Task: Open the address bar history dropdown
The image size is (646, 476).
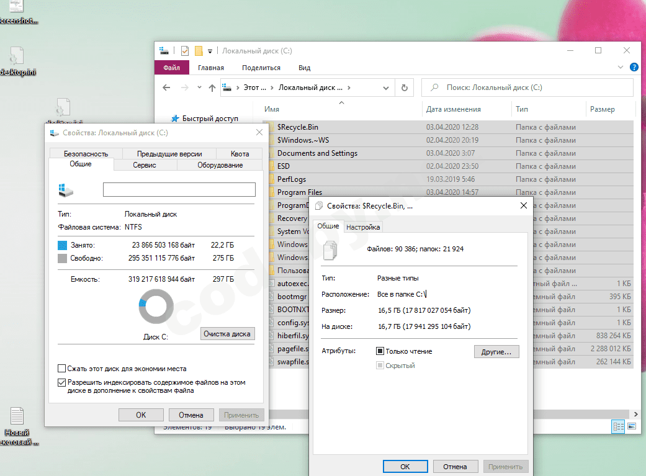Action: coord(385,88)
